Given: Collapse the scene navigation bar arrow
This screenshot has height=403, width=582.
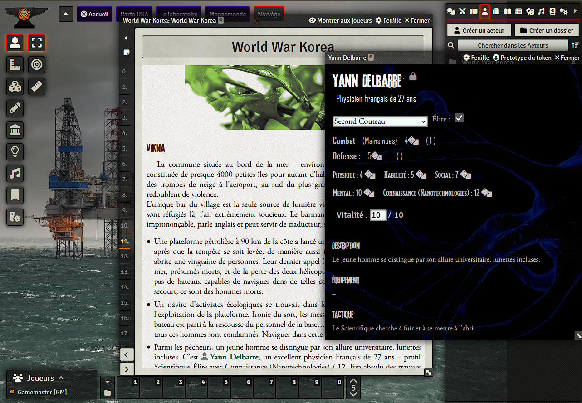Looking at the screenshot, I should pyautogui.click(x=66, y=14).
